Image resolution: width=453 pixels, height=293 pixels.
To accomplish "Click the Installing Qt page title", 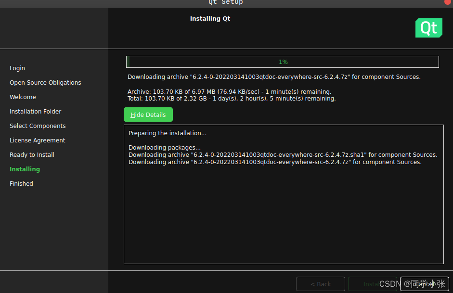I will 210,18.
